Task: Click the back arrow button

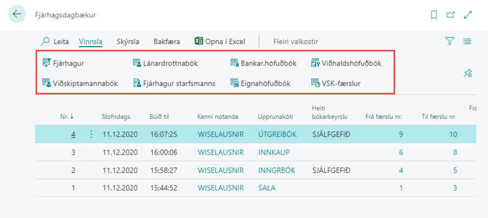Action: (17, 15)
